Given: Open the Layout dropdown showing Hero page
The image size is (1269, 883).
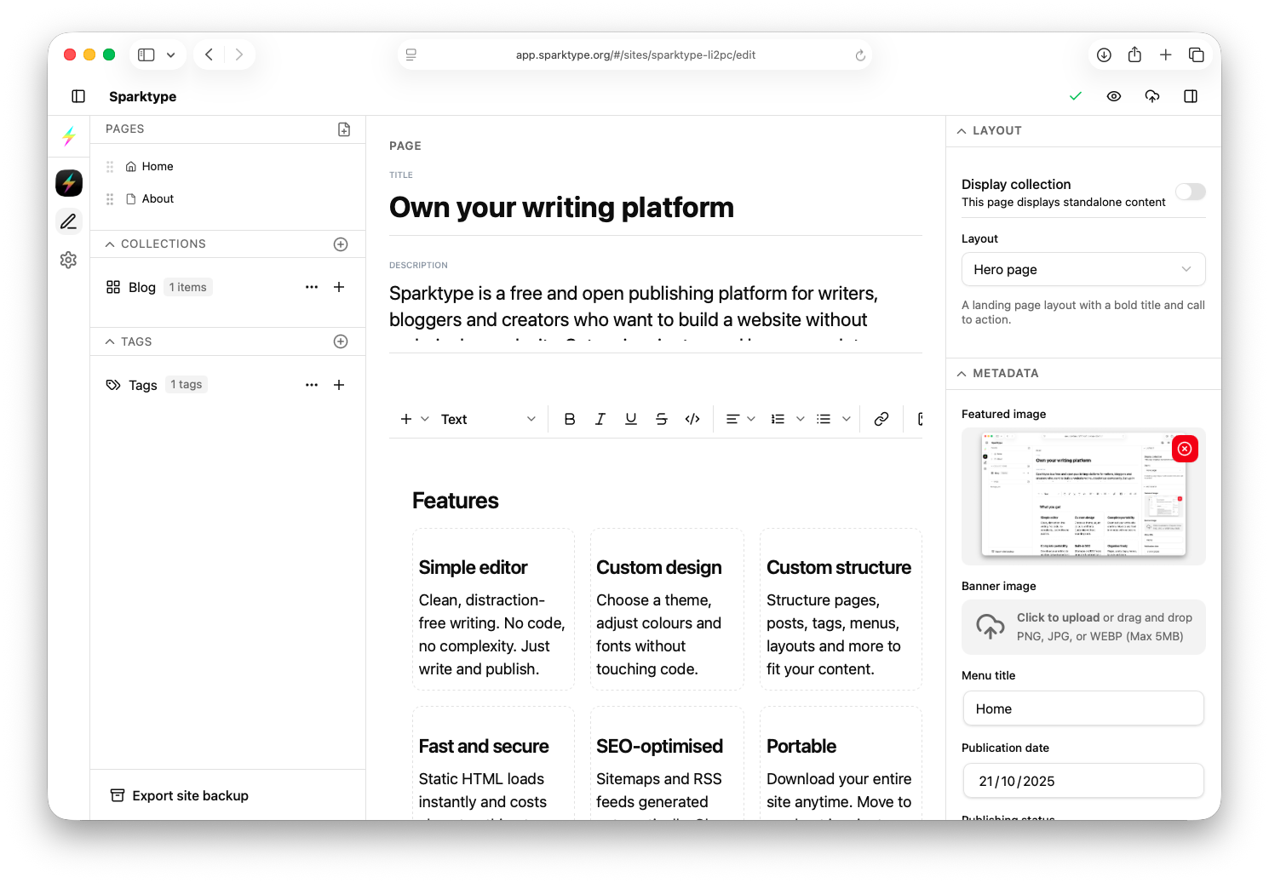Looking at the screenshot, I should [x=1082, y=269].
